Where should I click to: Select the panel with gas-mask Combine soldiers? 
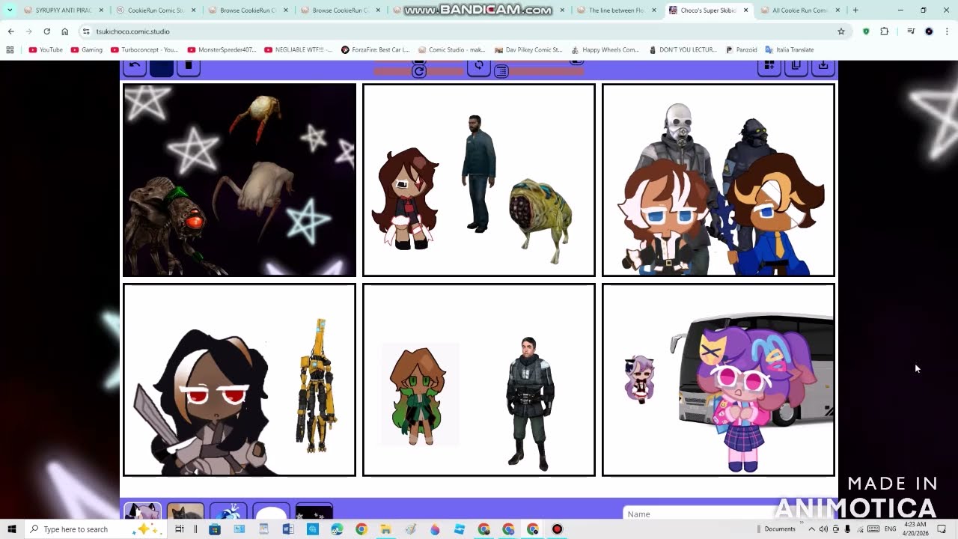(x=718, y=180)
